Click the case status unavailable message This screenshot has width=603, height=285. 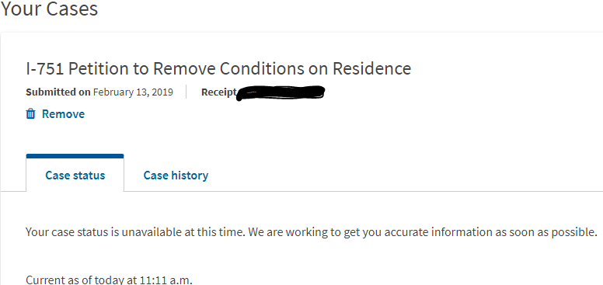click(x=312, y=232)
